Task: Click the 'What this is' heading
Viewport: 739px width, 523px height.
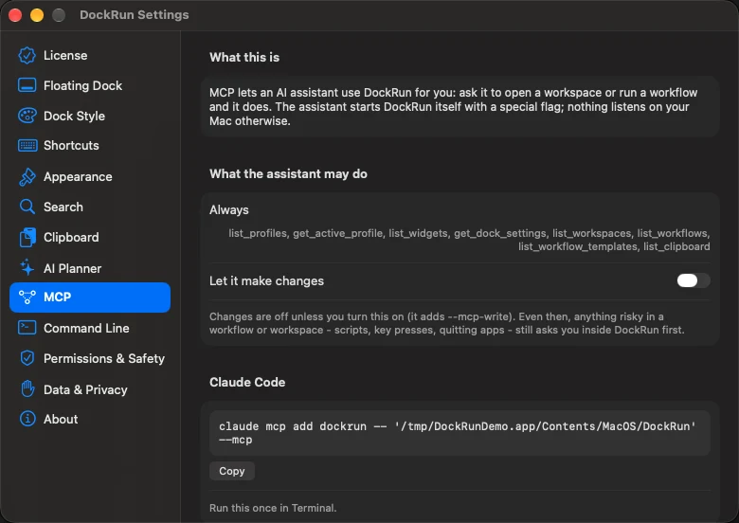Action: pos(244,58)
